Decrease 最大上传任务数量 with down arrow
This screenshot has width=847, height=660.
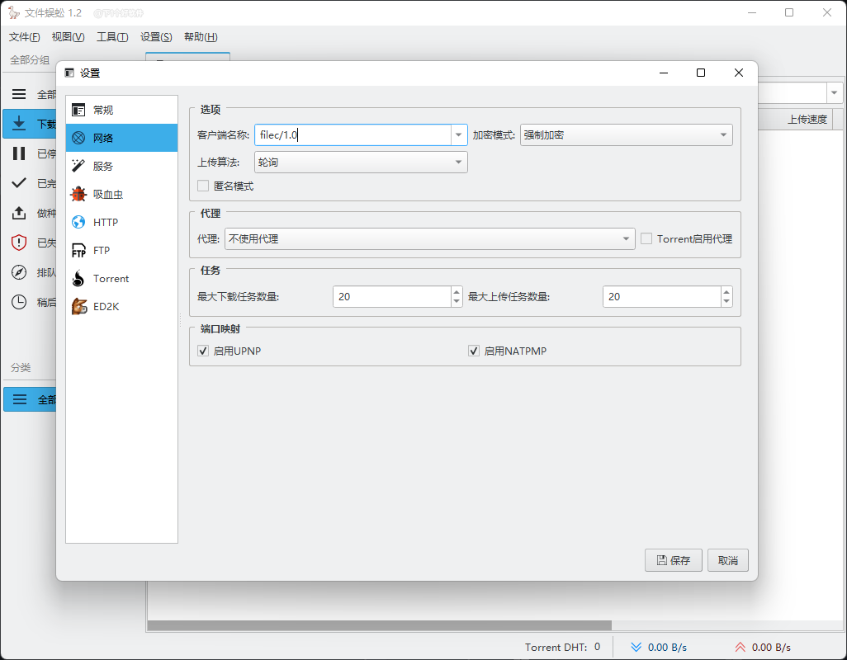pyautogui.click(x=726, y=302)
